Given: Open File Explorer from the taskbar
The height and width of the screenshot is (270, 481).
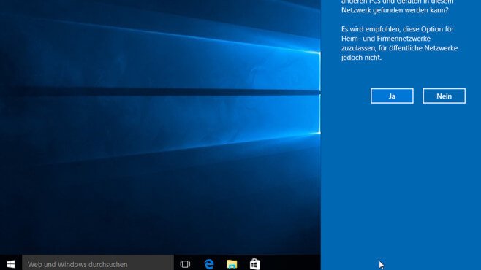Looking at the screenshot, I should click(x=232, y=264).
